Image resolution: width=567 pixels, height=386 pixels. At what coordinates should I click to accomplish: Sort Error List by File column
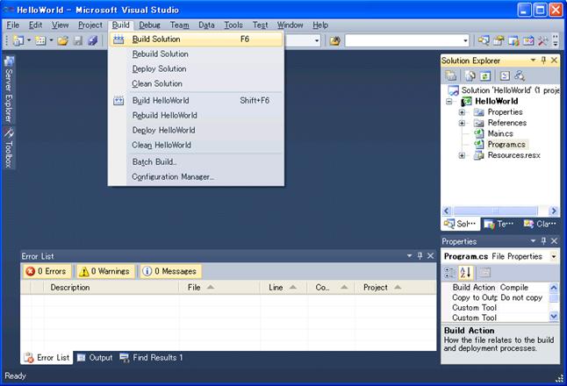pyautogui.click(x=219, y=288)
